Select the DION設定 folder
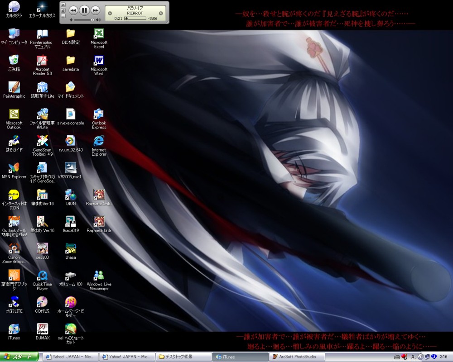This screenshot has height=362, width=453. click(71, 36)
